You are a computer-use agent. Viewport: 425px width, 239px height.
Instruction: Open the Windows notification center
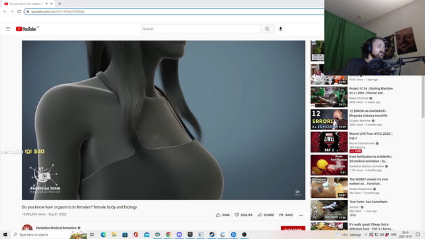click(x=418, y=234)
